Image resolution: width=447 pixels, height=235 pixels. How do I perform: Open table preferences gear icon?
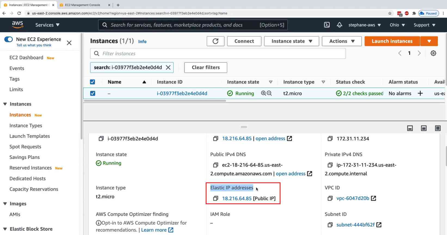coord(433,53)
